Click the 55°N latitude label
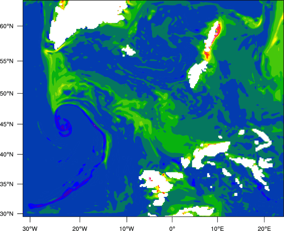The image size is (284, 231). coord(7,61)
